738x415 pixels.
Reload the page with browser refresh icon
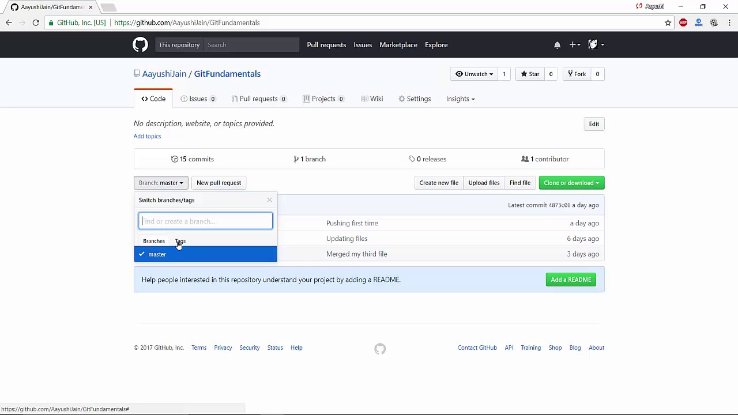(x=36, y=22)
